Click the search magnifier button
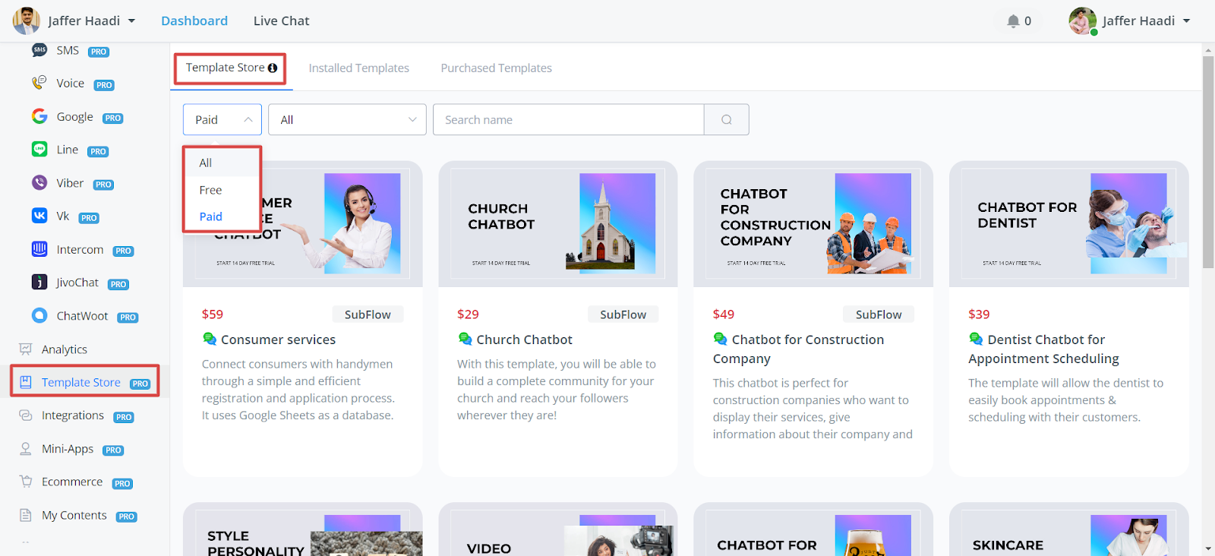Image resolution: width=1215 pixels, height=556 pixels. click(727, 120)
